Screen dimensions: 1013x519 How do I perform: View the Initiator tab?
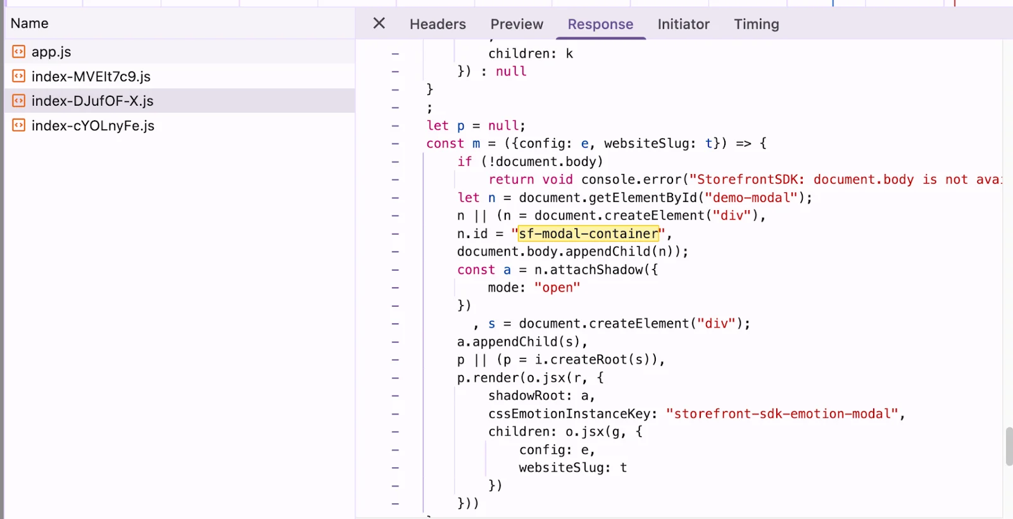(683, 24)
